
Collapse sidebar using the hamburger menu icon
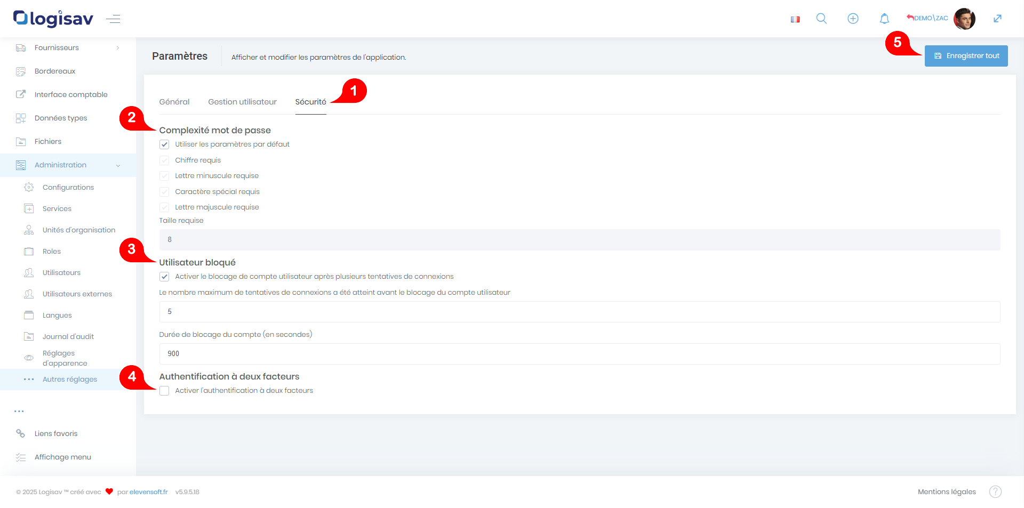(x=113, y=19)
